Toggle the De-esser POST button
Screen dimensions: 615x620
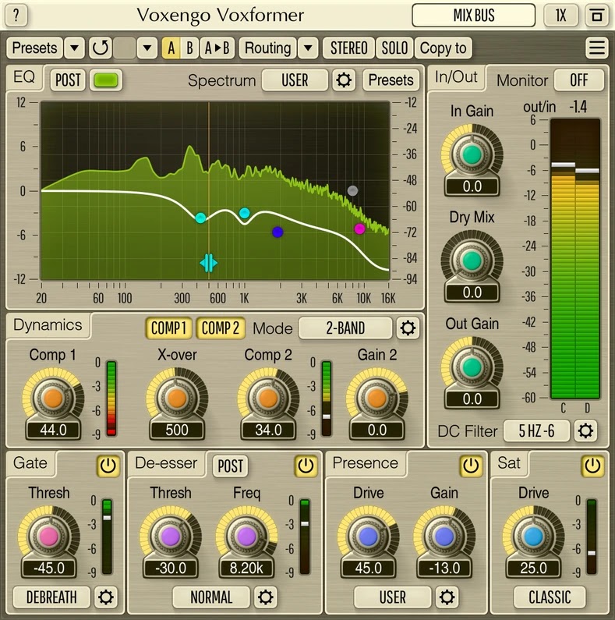click(x=231, y=466)
